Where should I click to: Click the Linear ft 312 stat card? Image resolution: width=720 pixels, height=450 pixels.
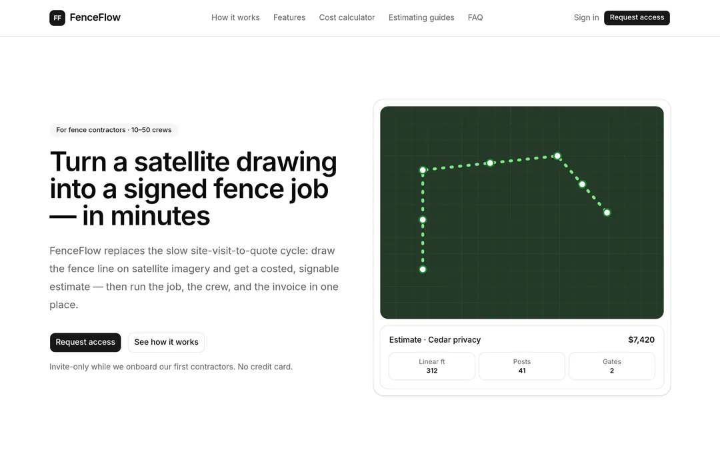tap(432, 366)
